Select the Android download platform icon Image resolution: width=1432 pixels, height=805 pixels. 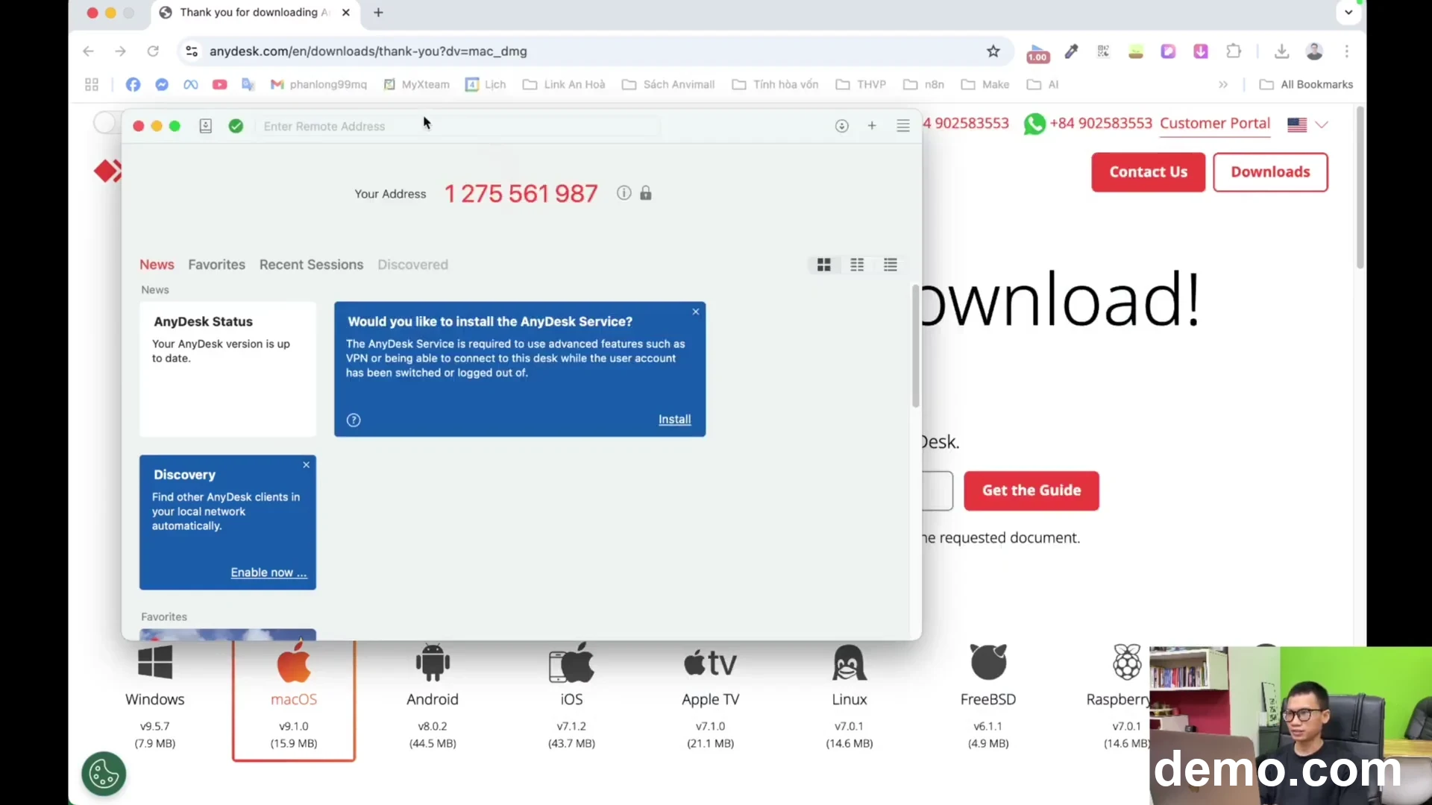(x=433, y=663)
